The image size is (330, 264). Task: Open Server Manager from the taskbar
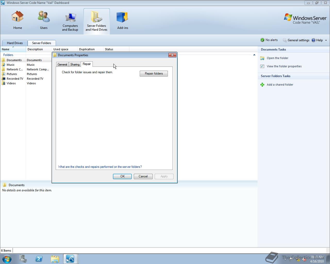click(23, 259)
